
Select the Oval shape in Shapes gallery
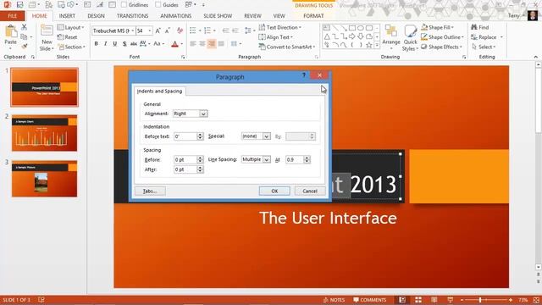tap(361, 28)
